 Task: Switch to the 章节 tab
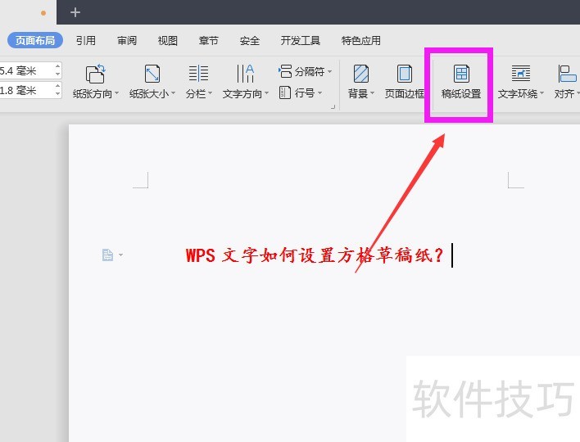[x=209, y=40]
